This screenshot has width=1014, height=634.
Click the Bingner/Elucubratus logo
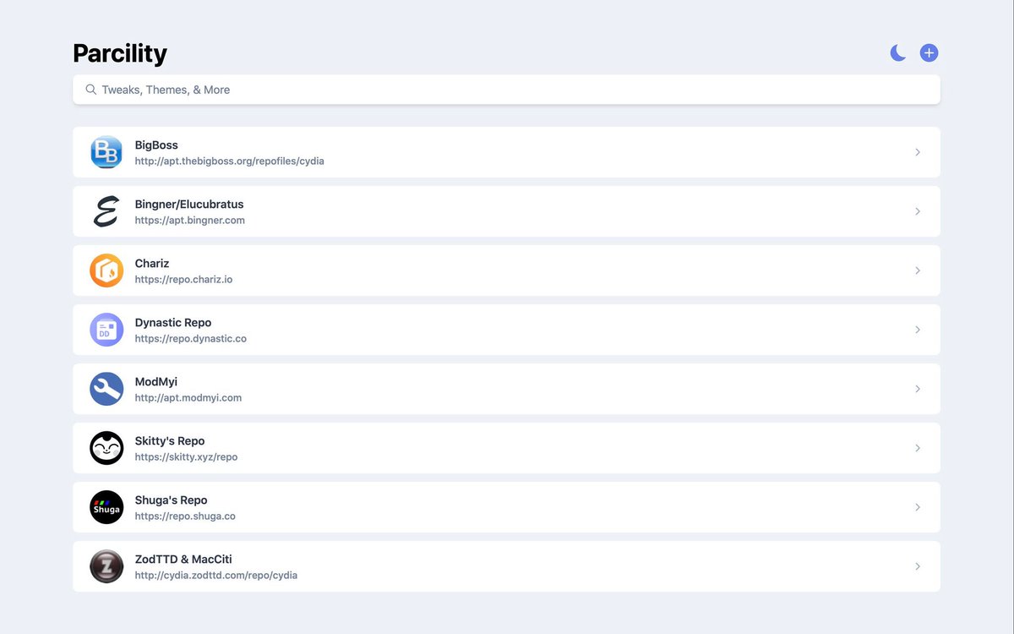click(x=106, y=211)
